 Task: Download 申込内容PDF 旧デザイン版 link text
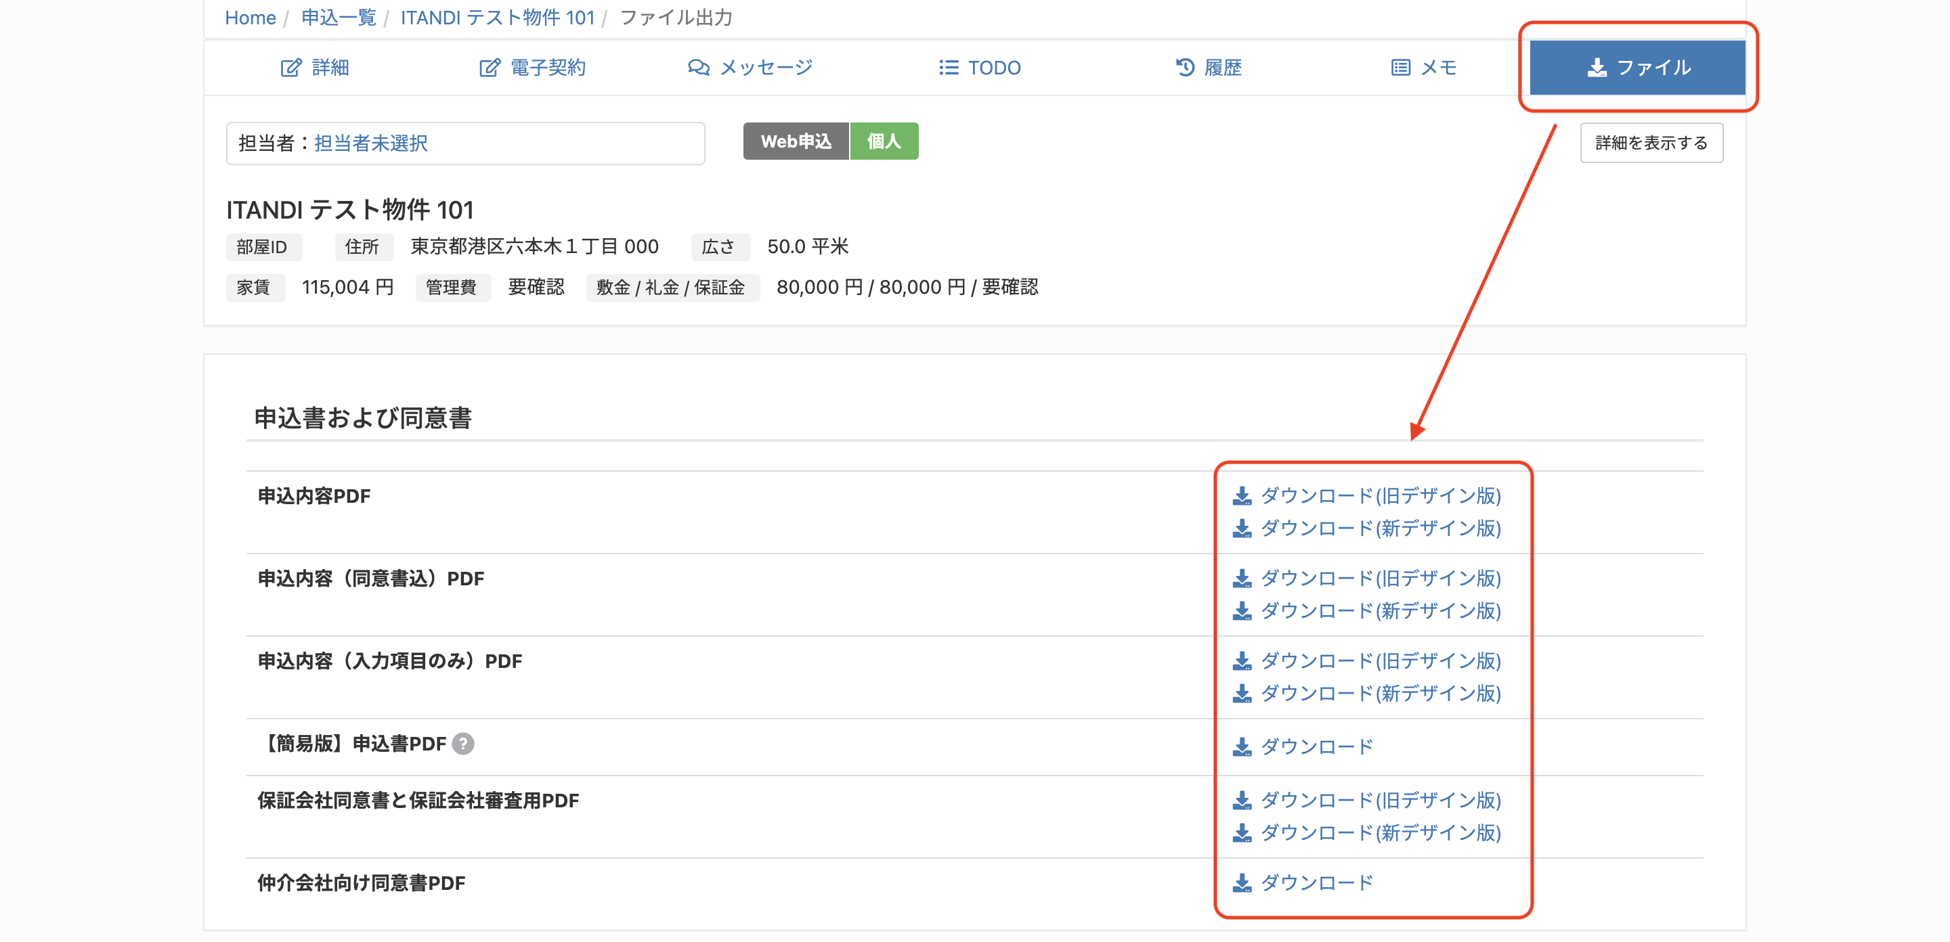pos(1380,495)
